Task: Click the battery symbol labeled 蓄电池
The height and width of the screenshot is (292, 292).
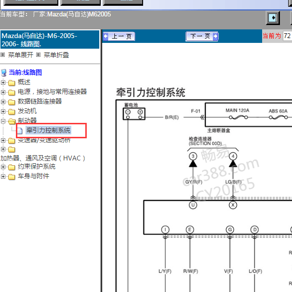Action: pos(134,114)
